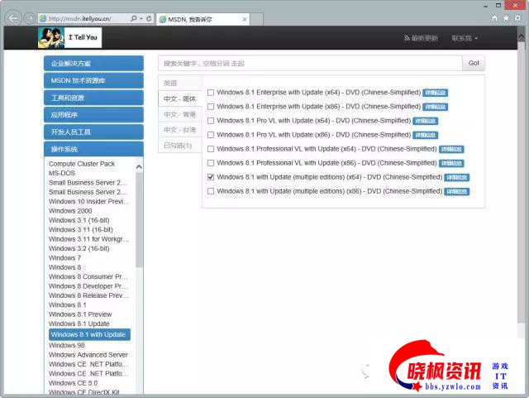Collapse the operating systems category
529x398 pixels.
(x=93, y=149)
